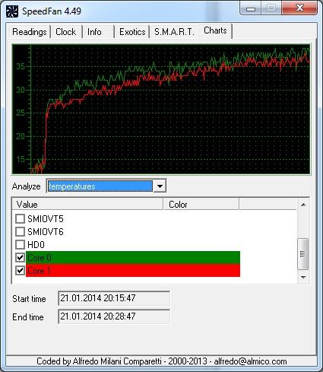323x372 pixels.
Task: Close the SpeedFan window
Action: point(299,8)
